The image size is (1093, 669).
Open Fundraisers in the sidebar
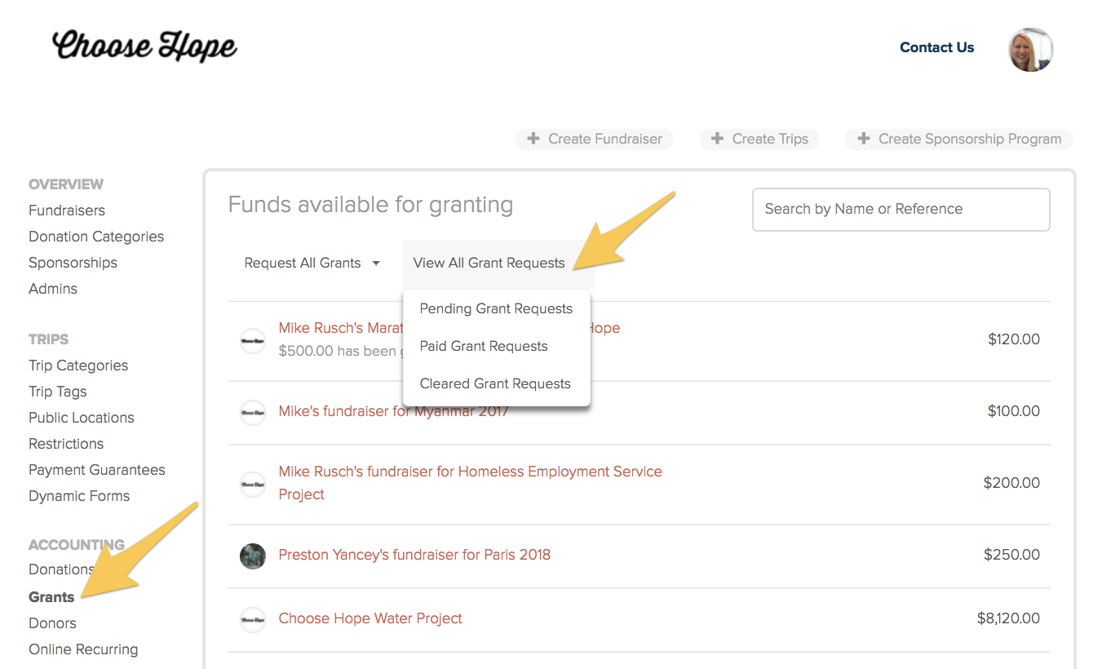point(67,210)
